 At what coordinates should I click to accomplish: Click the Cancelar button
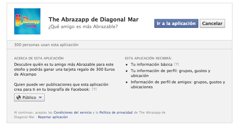click(212, 24)
